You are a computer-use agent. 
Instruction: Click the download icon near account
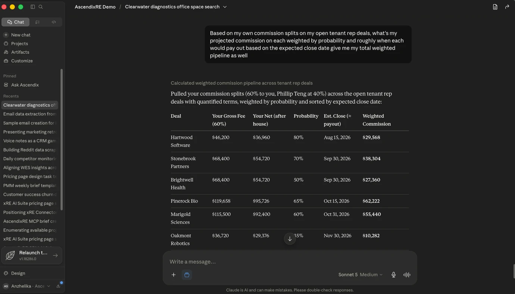(58, 286)
